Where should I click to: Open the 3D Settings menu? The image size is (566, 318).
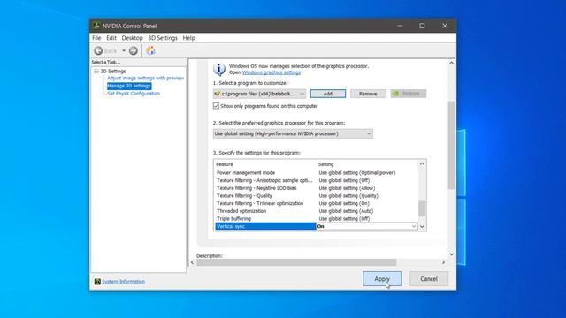163,38
